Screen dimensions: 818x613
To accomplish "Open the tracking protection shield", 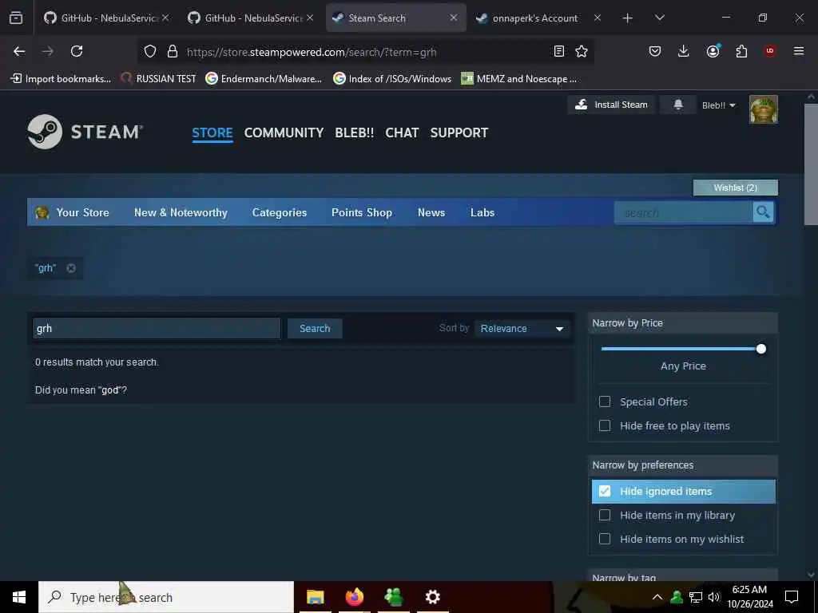I will (x=150, y=51).
